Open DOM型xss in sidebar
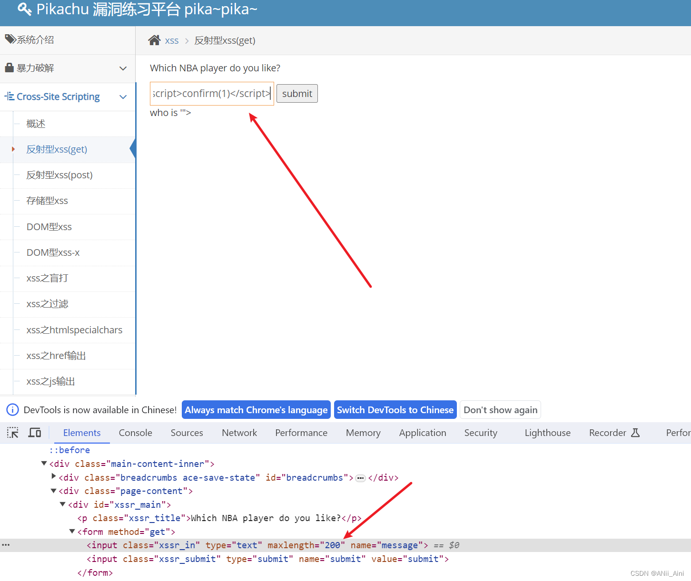The height and width of the screenshot is (581, 691). (x=68, y=227)
